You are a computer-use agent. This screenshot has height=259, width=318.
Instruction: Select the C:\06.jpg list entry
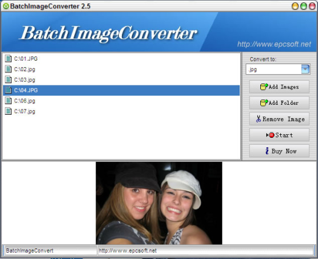coord(121,101)
